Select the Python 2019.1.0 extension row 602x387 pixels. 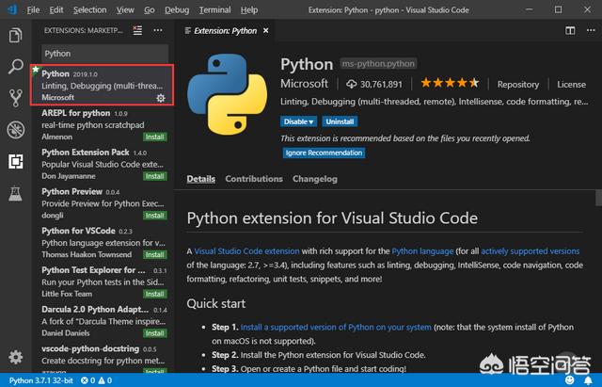point(103,85)
